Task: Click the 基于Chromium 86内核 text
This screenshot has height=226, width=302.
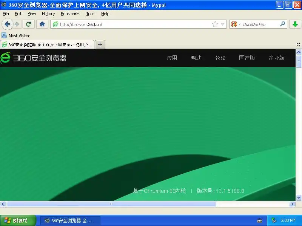Action: point(159,191)
